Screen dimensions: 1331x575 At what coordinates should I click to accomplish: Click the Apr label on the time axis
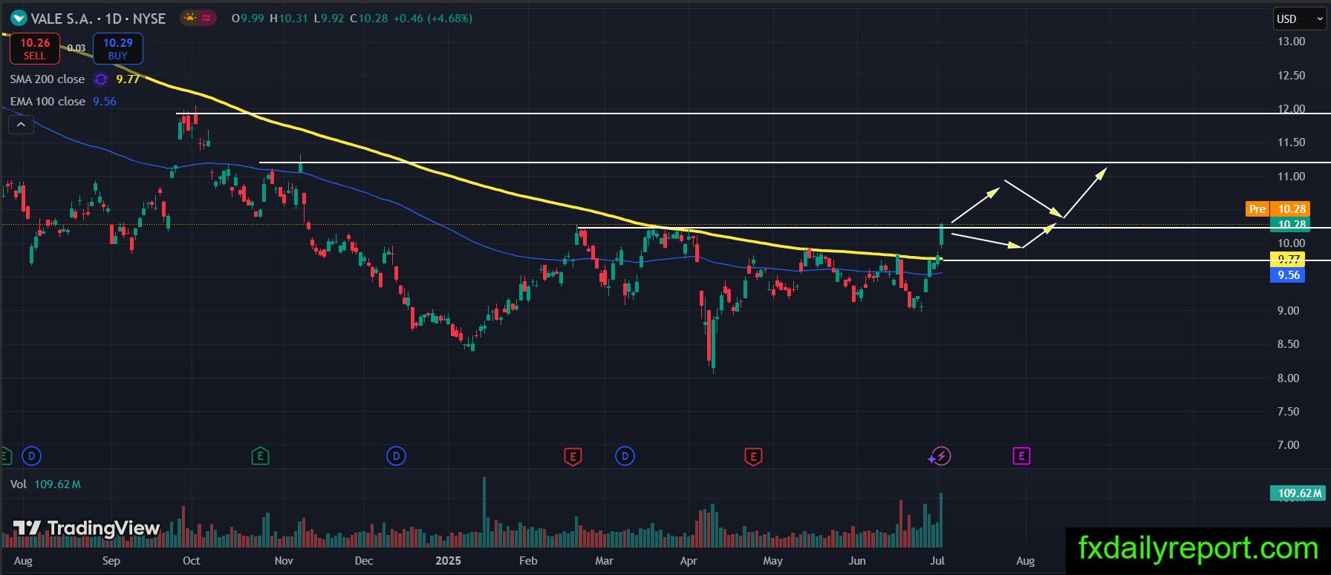(689, 561)
